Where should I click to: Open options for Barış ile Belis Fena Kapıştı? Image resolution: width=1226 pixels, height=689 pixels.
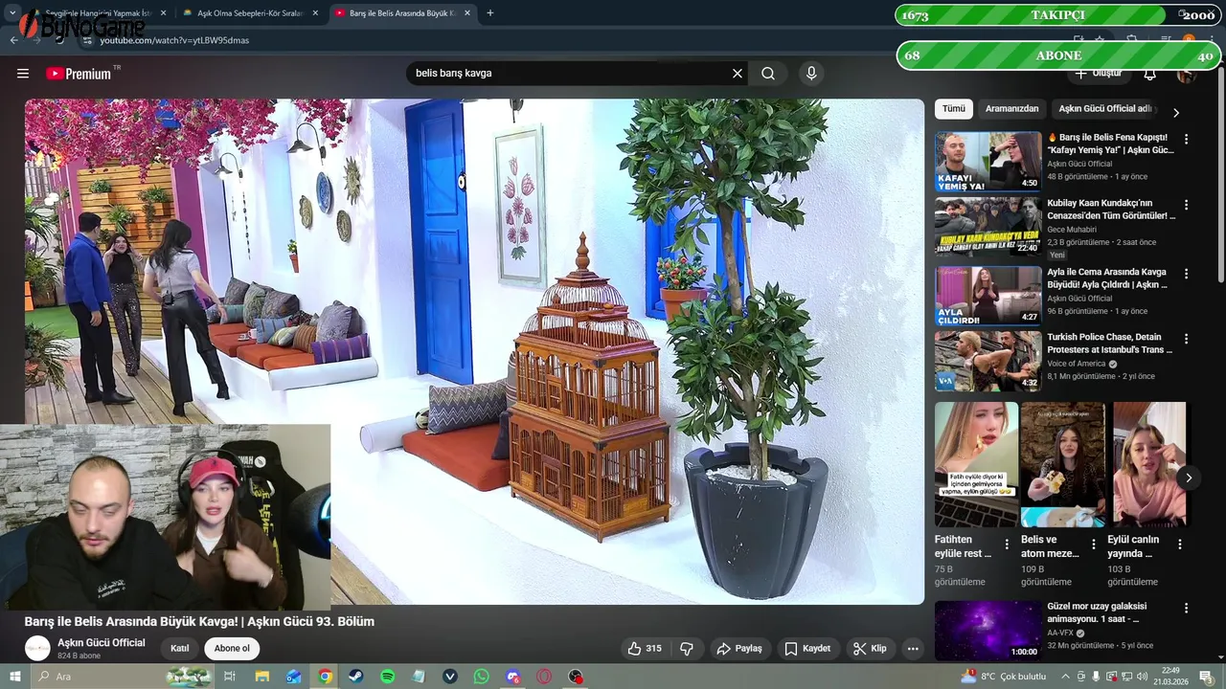(x=1186, y=139)
